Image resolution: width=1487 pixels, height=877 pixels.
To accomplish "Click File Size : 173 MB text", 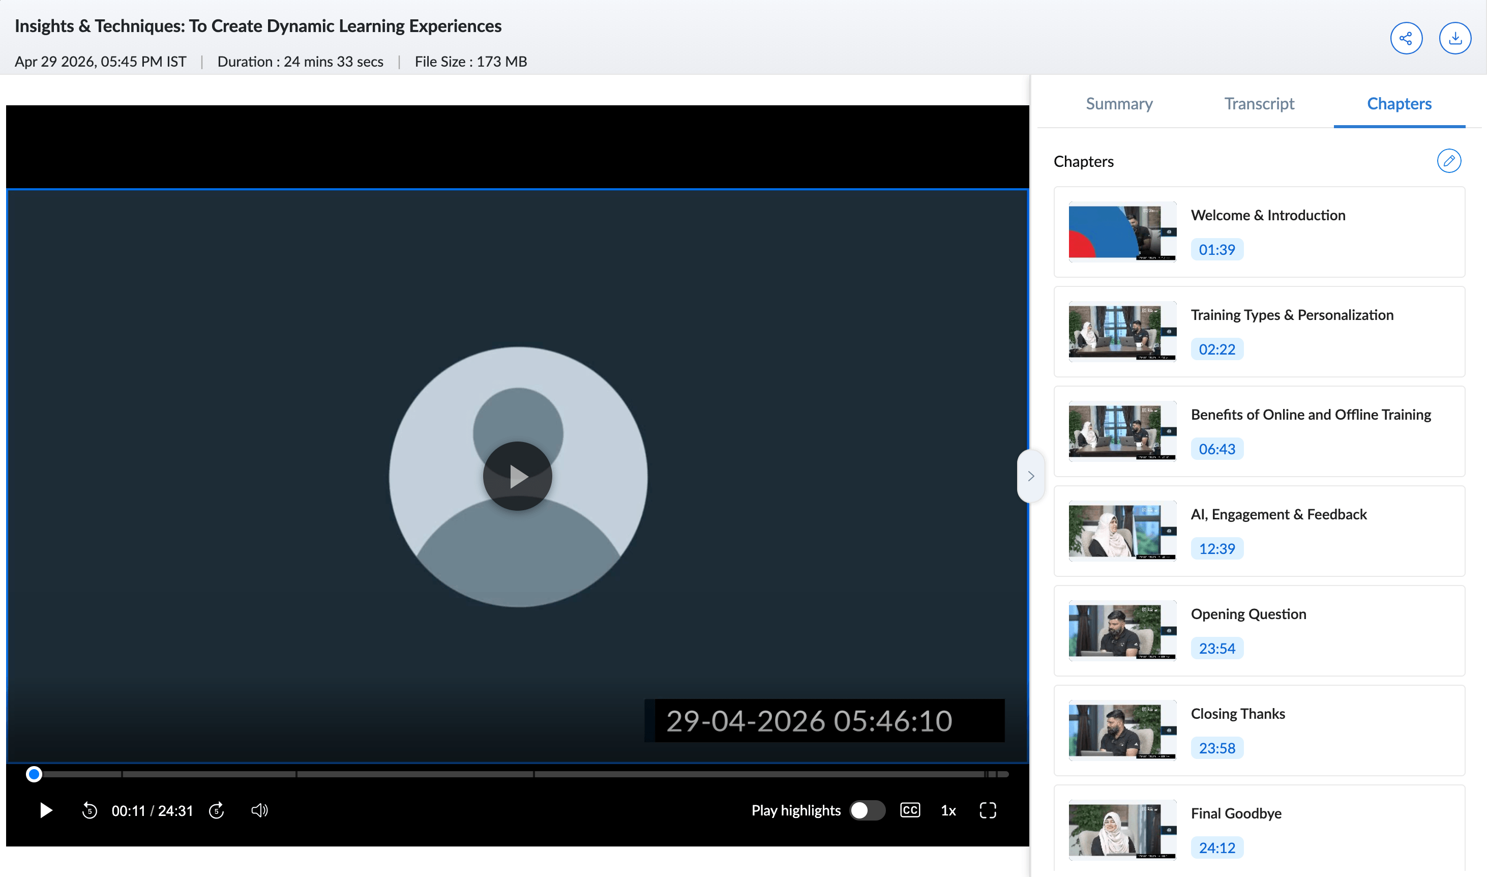I will click(x=470, y=62).
